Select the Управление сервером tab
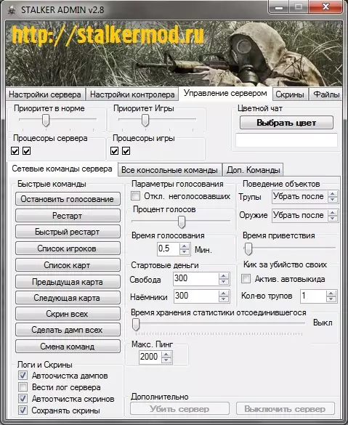The image size is (348, 425). tap(225, 94)
